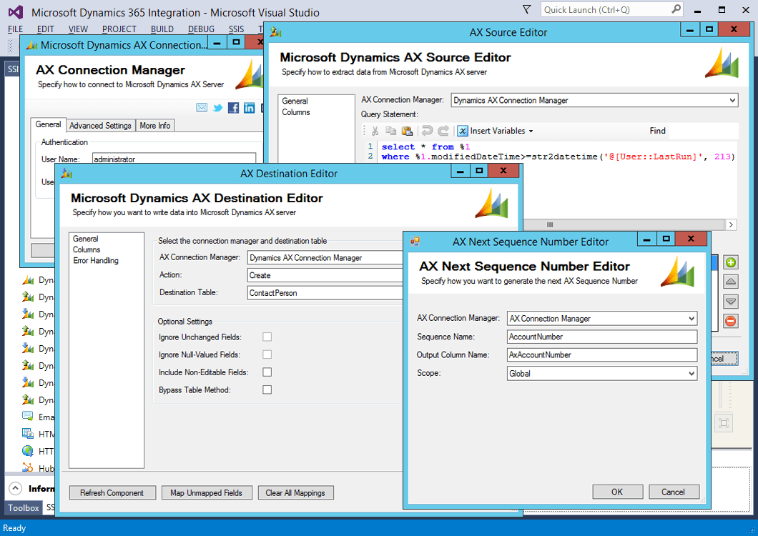Click Cancel in the Sequence Number Editor
The image size is (758, 536).
(674, 492)
